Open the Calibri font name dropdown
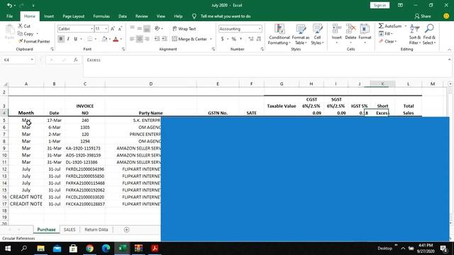 pos(92,29)
